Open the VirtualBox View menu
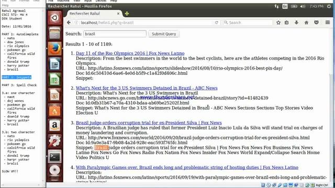335x188 pixels. point(77,1)
